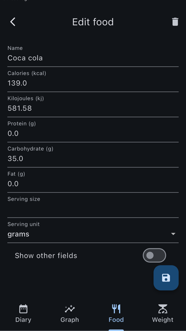Screen dimensions: 186x331
Task: Save food with the floppy disk button
Action: 166,278
